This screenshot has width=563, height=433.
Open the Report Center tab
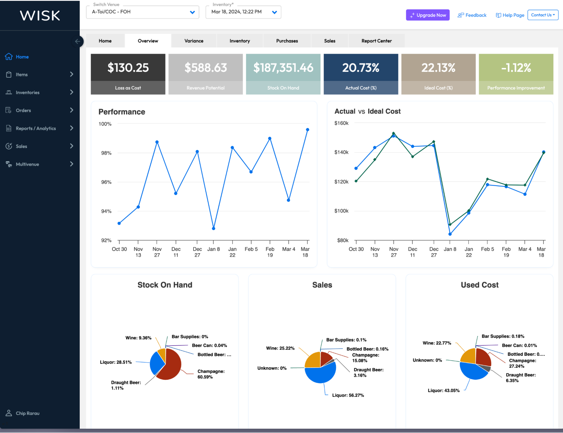[377, 41]
